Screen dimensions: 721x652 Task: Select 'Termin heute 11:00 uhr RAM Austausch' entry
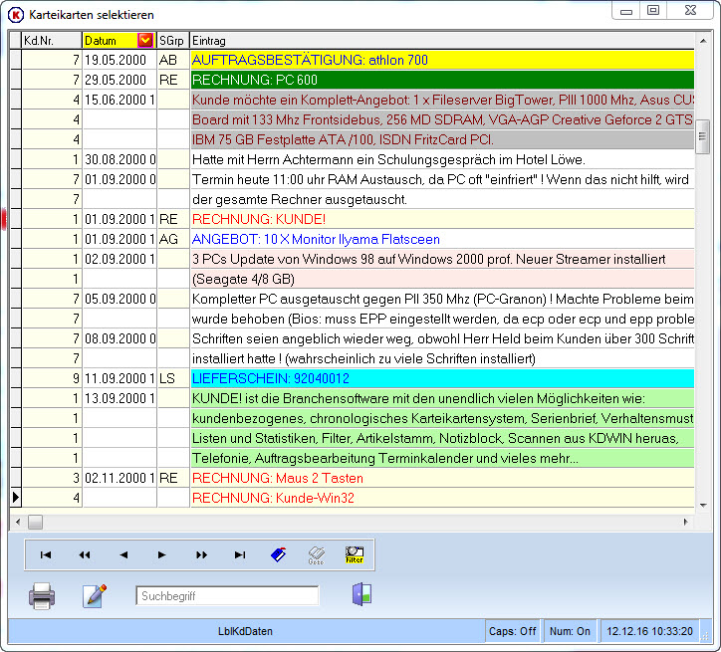point(442,179)
